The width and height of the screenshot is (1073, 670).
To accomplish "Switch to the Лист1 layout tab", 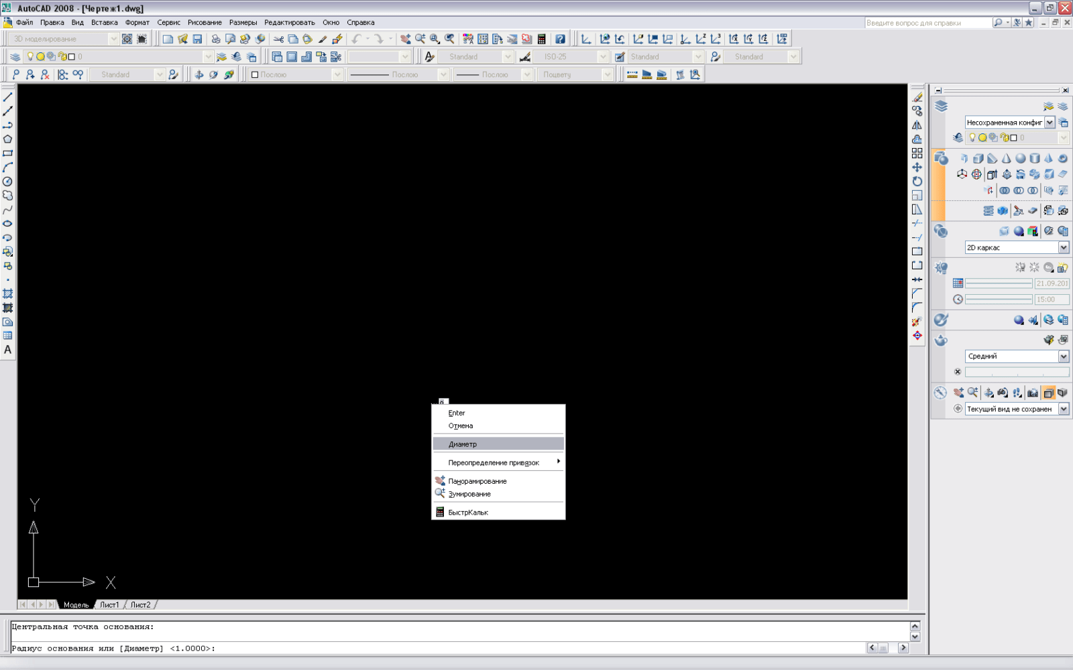I will coord(109,604).
